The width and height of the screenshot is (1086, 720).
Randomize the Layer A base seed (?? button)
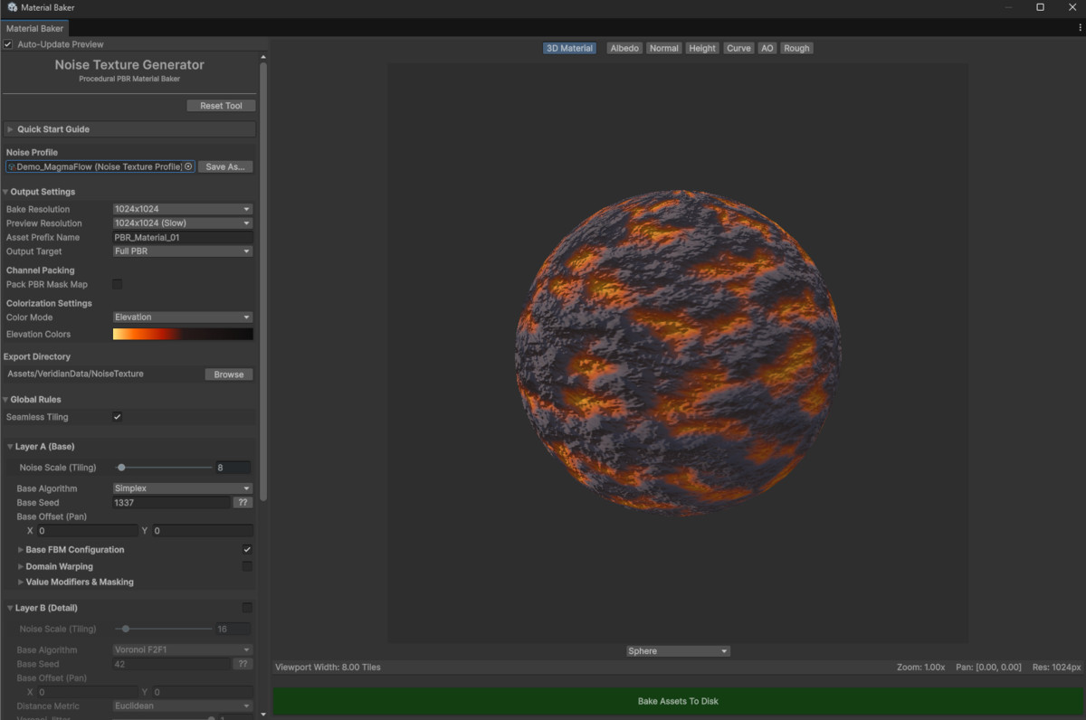click(243, 502)
